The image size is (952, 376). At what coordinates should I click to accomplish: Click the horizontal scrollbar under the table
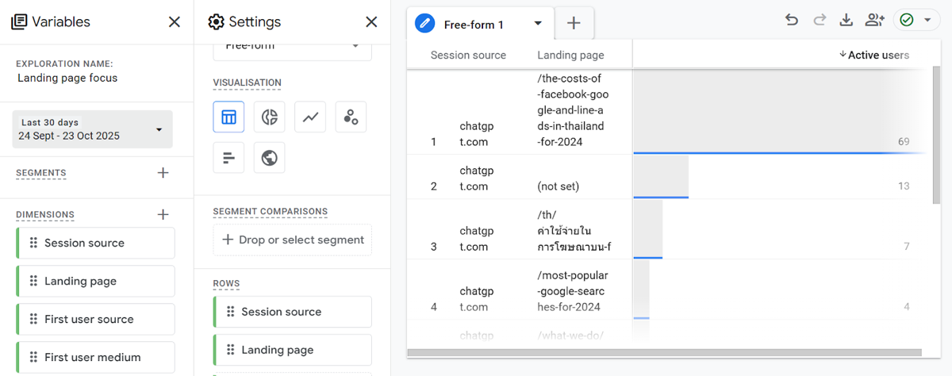664,353
